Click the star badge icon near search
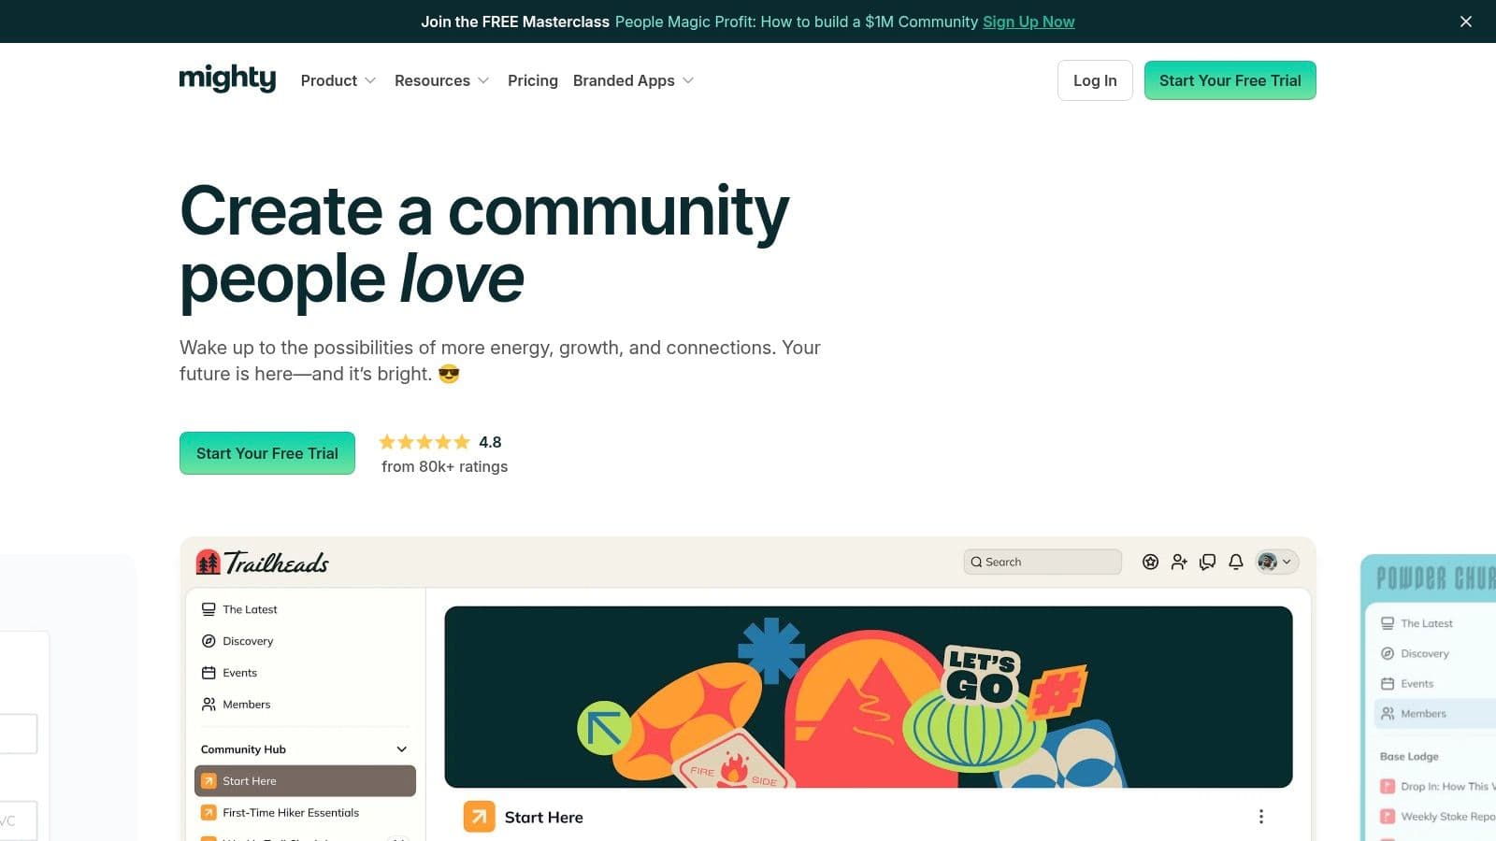This screenshot has width=1496, height=841. (x=1150, y=562)
